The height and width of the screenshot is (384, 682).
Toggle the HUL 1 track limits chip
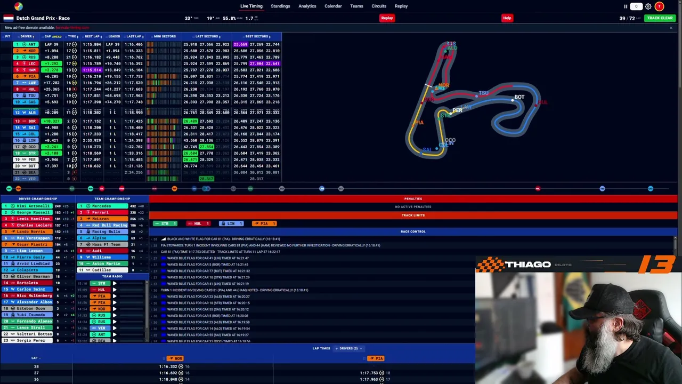point(198,223)
